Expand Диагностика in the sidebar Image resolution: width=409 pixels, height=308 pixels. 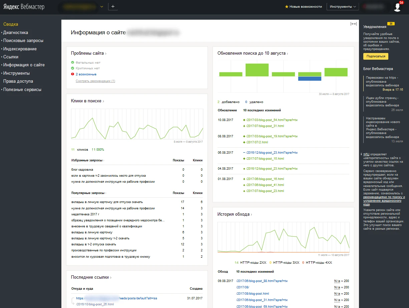coord(16,33)
